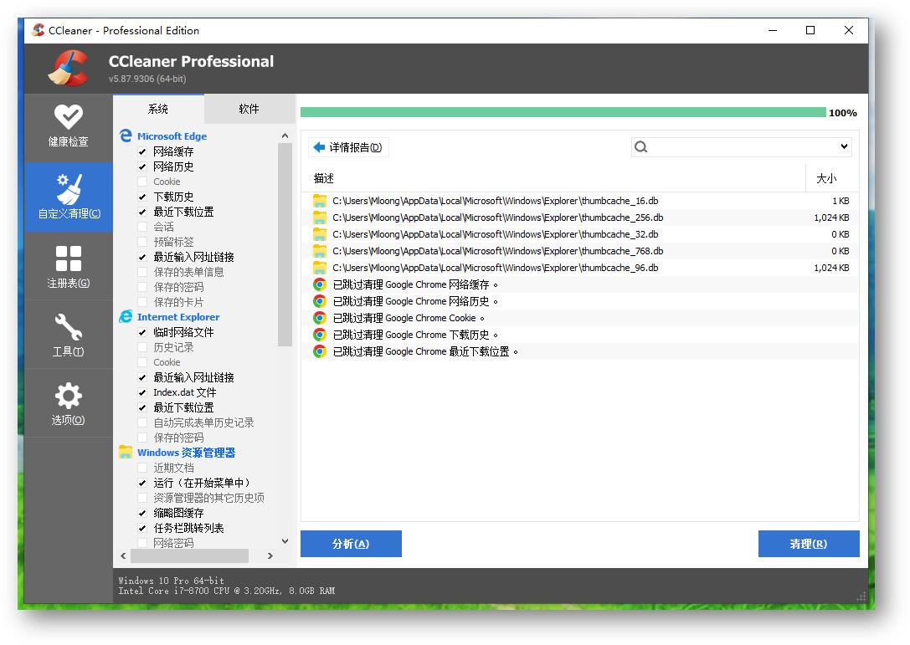The width and height of the screenshot is (910, 645).
Task: Enable the Cookie checkbox under Microsoft Edge
Action: tap(142, 181)
